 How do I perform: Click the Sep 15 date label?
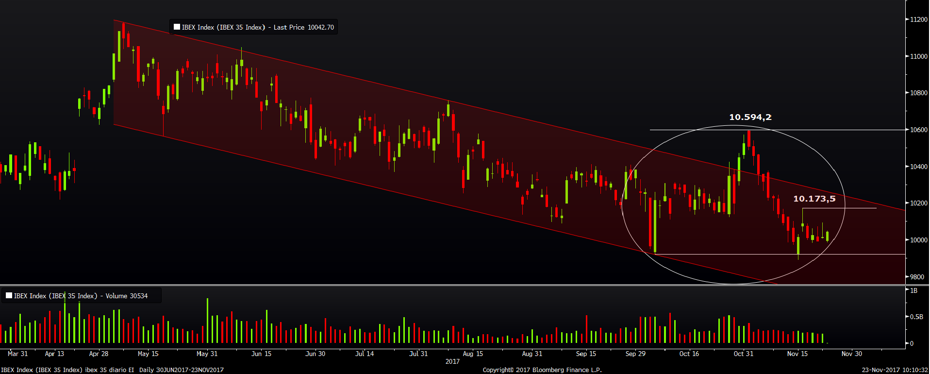point(586,354)
